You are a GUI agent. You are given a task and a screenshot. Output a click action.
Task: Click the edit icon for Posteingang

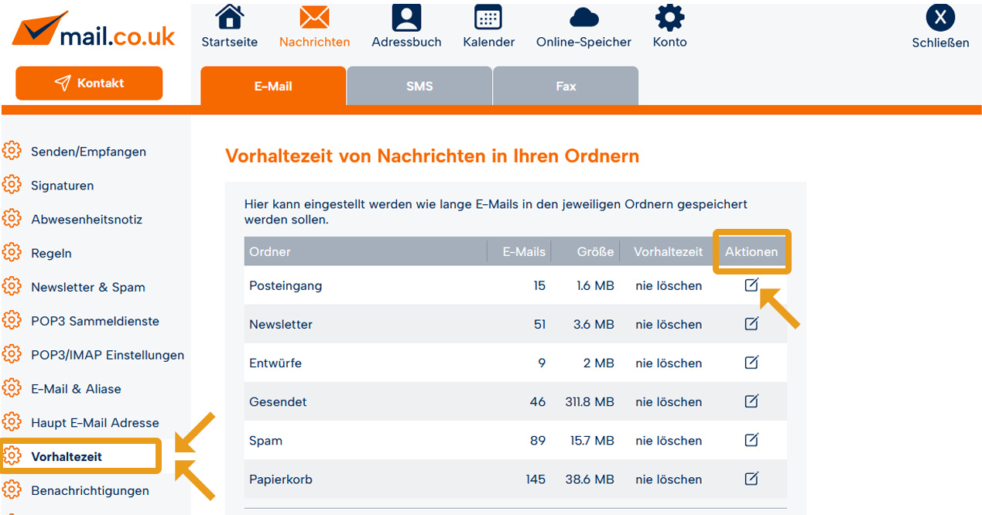751,285
